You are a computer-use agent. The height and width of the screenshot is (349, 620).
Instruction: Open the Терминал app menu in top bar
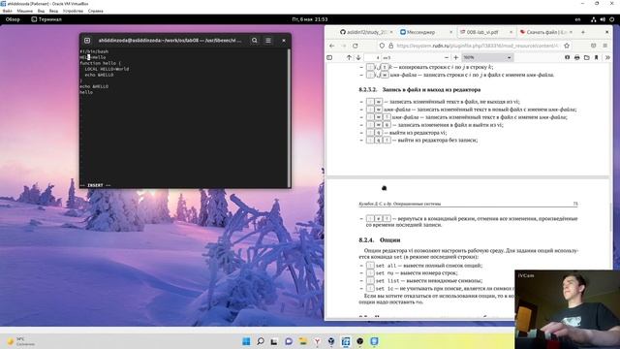tap(46, 19)
